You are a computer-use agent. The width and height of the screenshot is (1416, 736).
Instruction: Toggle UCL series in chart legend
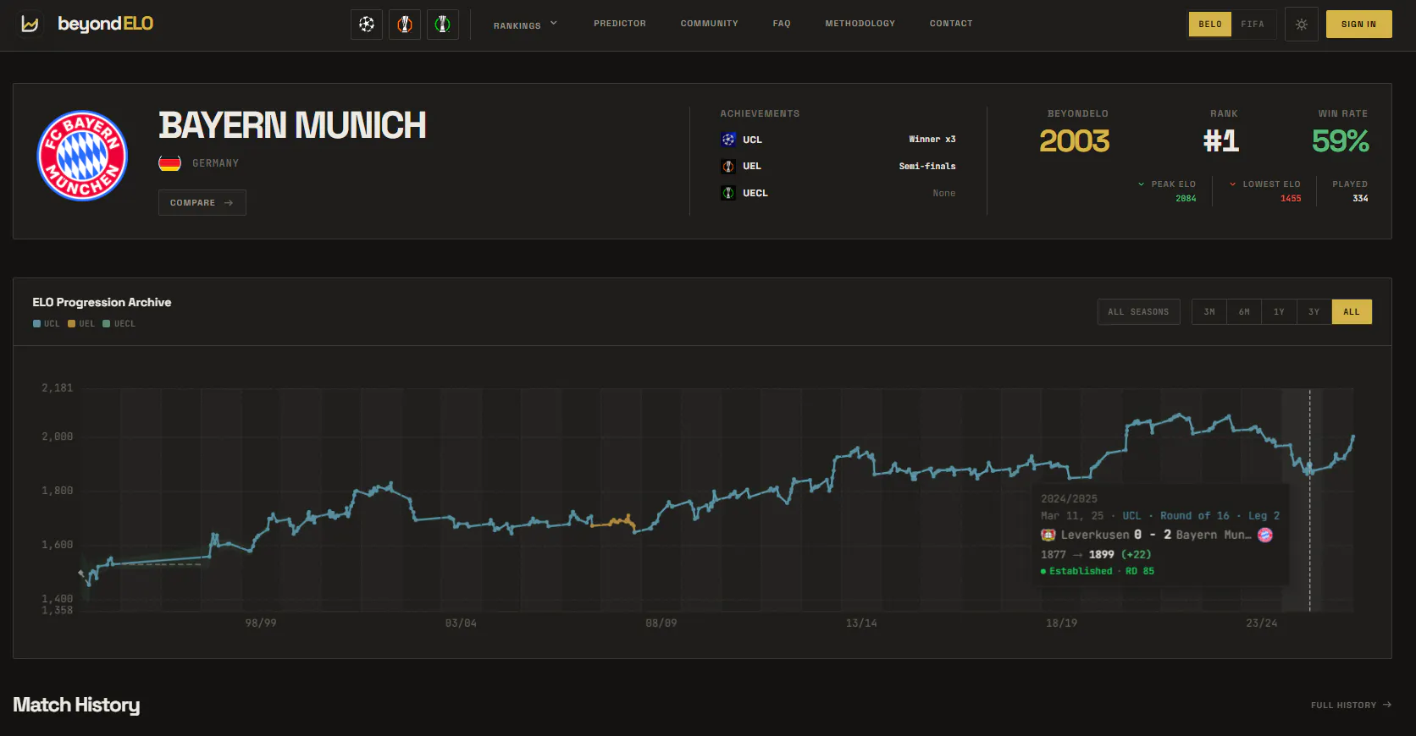(47, 324)
